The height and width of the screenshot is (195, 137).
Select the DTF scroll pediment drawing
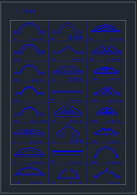tap(68, 70)
